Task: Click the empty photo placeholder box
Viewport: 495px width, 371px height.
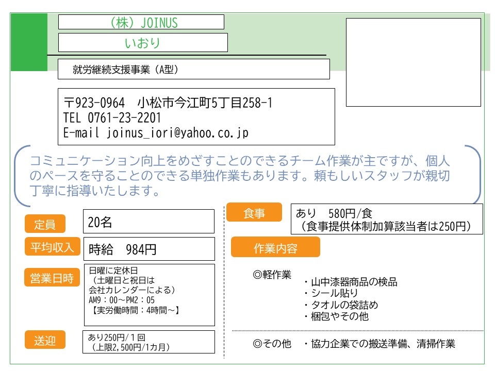Action: [x=413, y=62]
